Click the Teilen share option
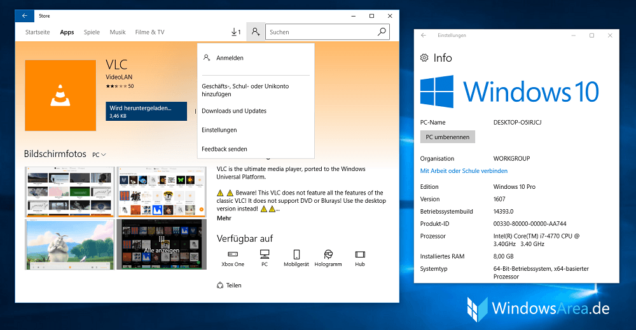 click(x=229, y=285)
